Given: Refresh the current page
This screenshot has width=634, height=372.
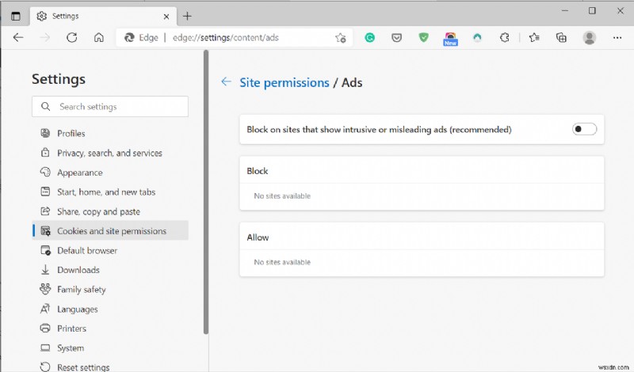Looking at the screenshot, I should (71, 37).
